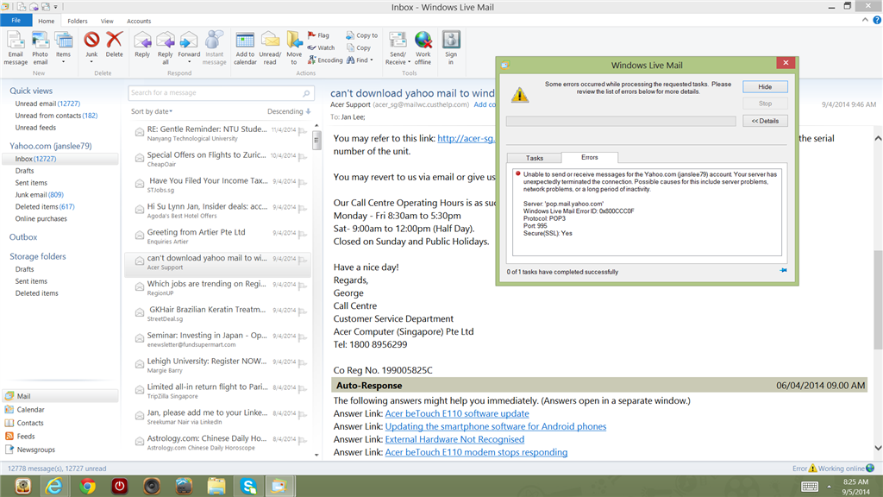Image resolution: width=883 pixels, height=497 pixels.
Task: Create a new Email message
Action: pos(16,48)
